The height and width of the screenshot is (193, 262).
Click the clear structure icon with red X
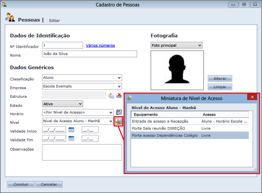(x=118, y=96)
